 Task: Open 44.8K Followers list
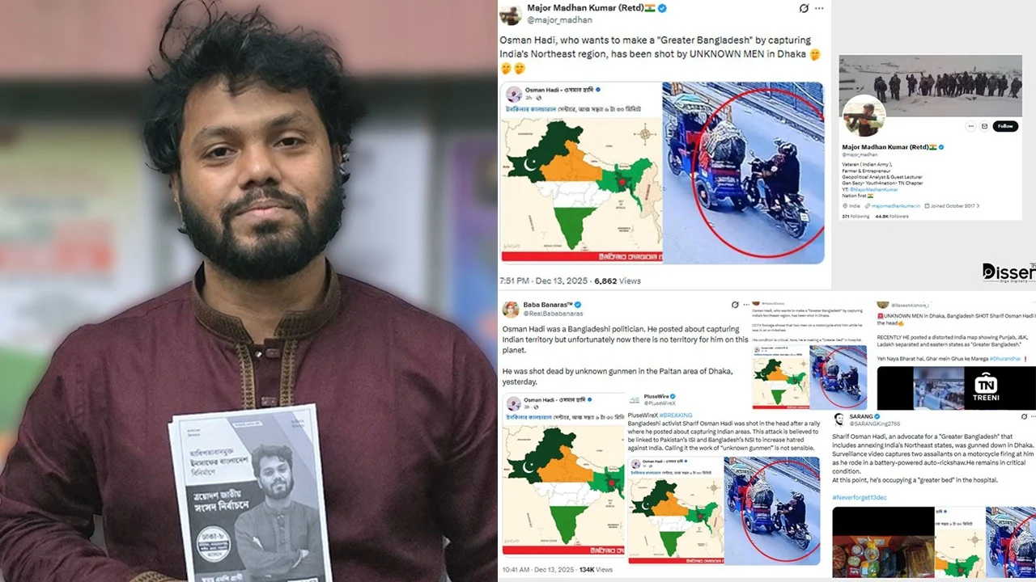pyautogui.click(x=892, y=217)
